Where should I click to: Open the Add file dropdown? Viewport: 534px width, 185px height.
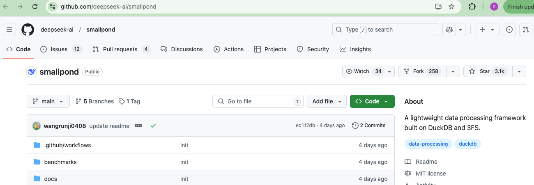[327, 101]
